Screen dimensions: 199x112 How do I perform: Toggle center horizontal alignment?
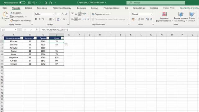coord(76,19)
